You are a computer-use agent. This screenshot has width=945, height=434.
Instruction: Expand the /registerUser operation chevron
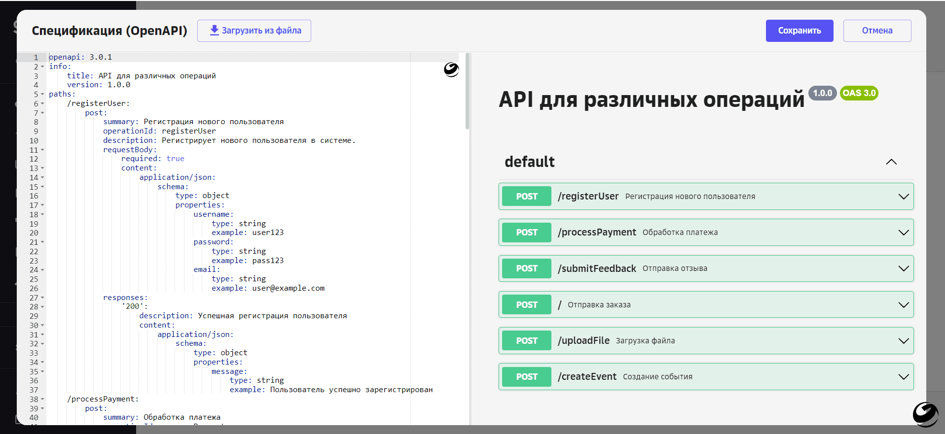(x=904, y=197)
